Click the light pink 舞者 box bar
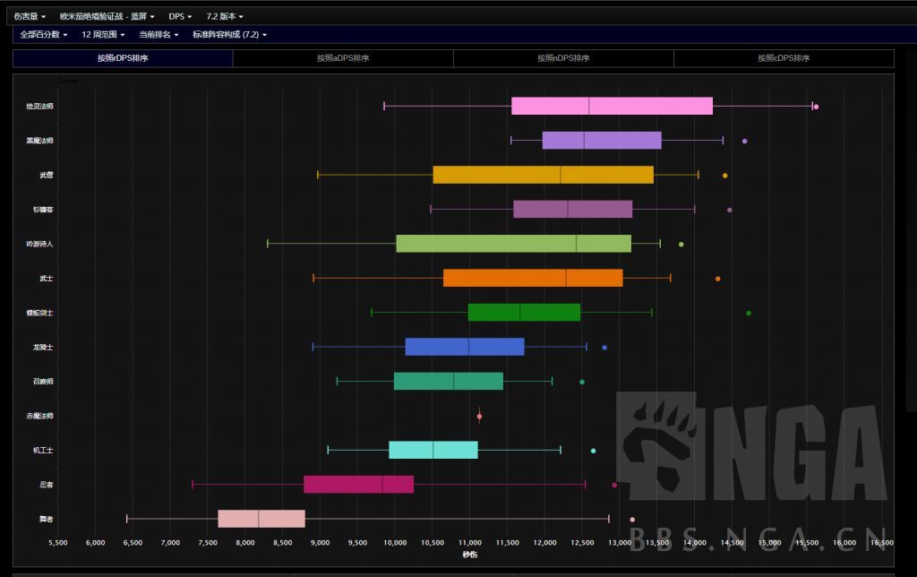 (261, 519)
